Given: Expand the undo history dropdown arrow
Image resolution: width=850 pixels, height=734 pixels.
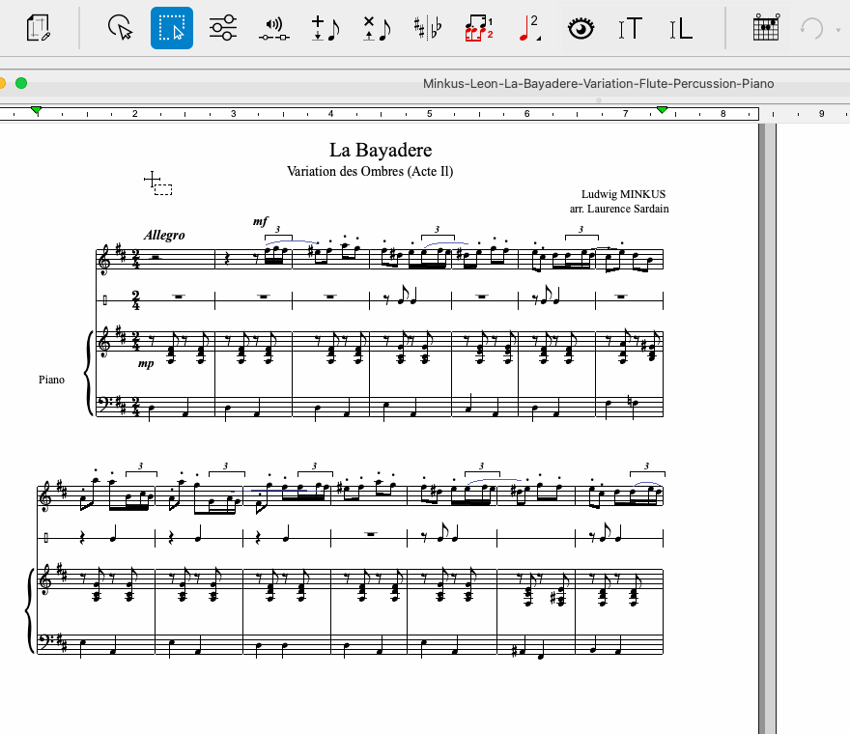Looking at the screenshot, I should [838, 29].
